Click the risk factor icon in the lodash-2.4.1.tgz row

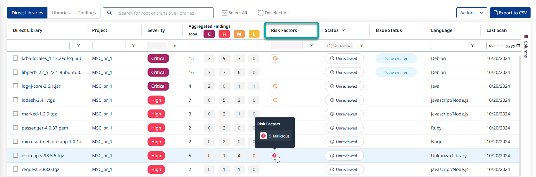pos(275,100)
